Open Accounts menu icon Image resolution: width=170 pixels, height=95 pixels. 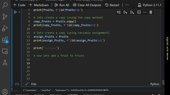tap(5, 92)
